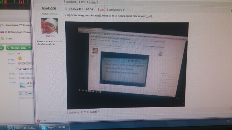Screen dimensions: 232x130
Task: Click the '24.05.2013 - 08:31' post date
Action: [81, 9]
